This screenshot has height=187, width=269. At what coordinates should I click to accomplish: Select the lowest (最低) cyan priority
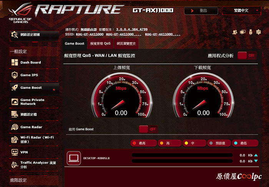pyautogui.click(x=245, y=143)
